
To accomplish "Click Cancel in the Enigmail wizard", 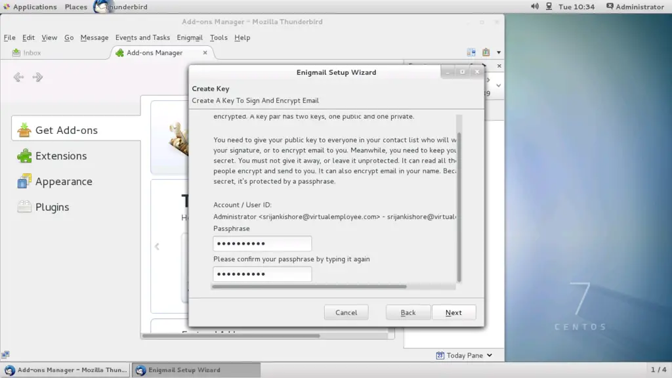I will (346, 312).
